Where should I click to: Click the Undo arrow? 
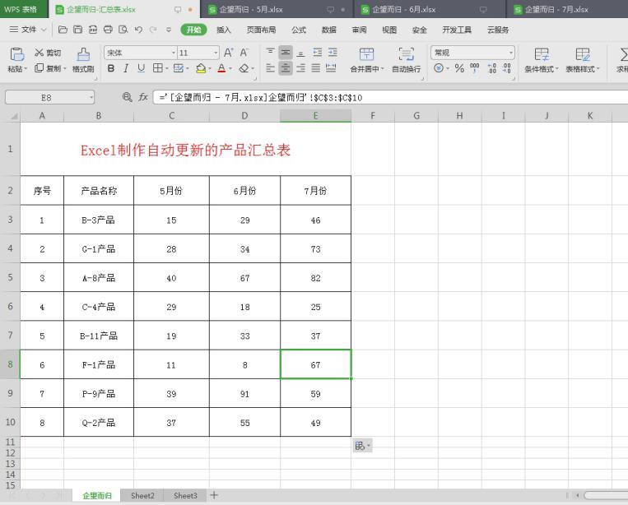click(x=138, y=30)
